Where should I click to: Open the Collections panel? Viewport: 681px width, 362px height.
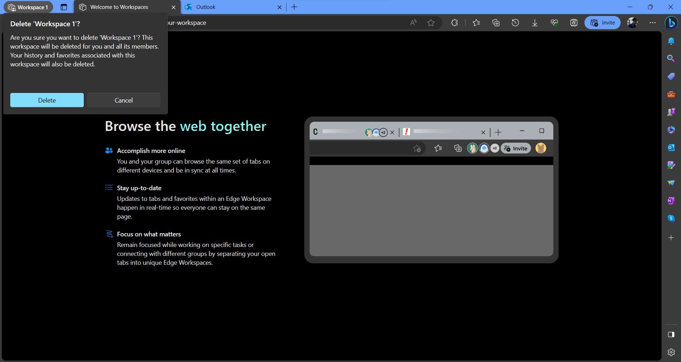495,22
